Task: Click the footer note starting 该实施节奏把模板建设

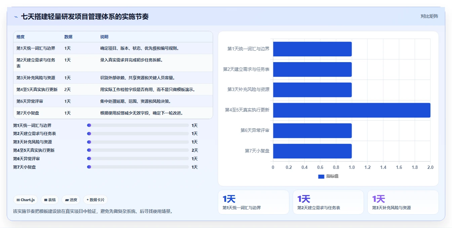Action: coord(93,212)
